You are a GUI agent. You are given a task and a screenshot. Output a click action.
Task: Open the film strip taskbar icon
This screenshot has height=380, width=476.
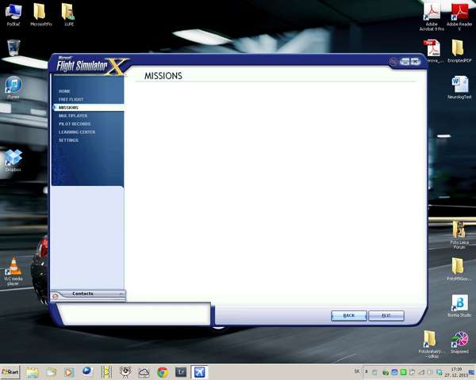106,372
